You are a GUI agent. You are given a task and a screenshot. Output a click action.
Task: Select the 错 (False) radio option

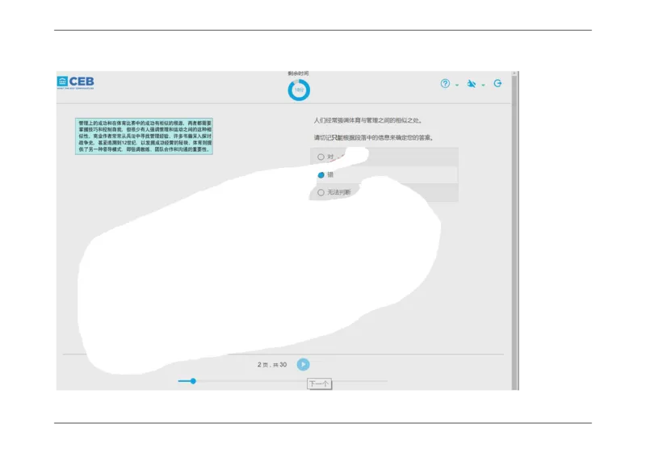[321, 174]
